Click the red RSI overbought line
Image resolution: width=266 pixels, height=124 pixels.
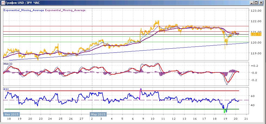click(x=122, y=91)
